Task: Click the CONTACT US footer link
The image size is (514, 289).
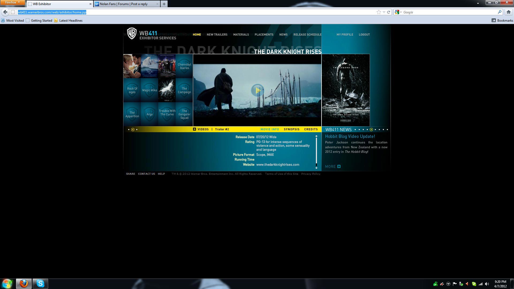Action: [146, 174]
